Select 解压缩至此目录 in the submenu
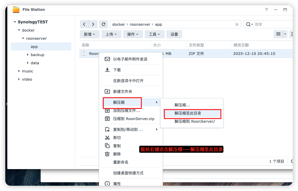Screen dimensions: 298x191 [x=188, y=113]
